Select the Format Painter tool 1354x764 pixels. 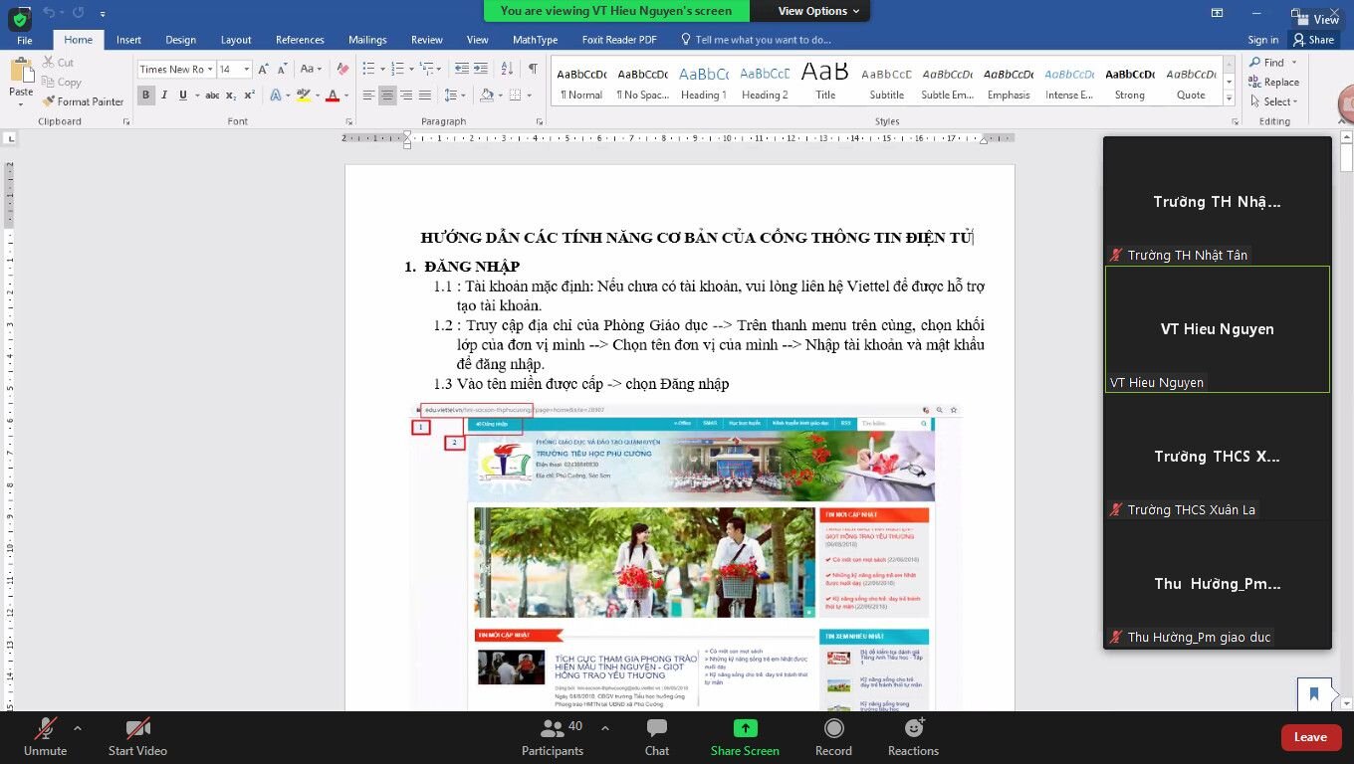(x=83, y=100)
